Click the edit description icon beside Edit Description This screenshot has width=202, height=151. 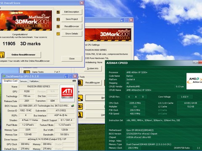pos(58,12)
